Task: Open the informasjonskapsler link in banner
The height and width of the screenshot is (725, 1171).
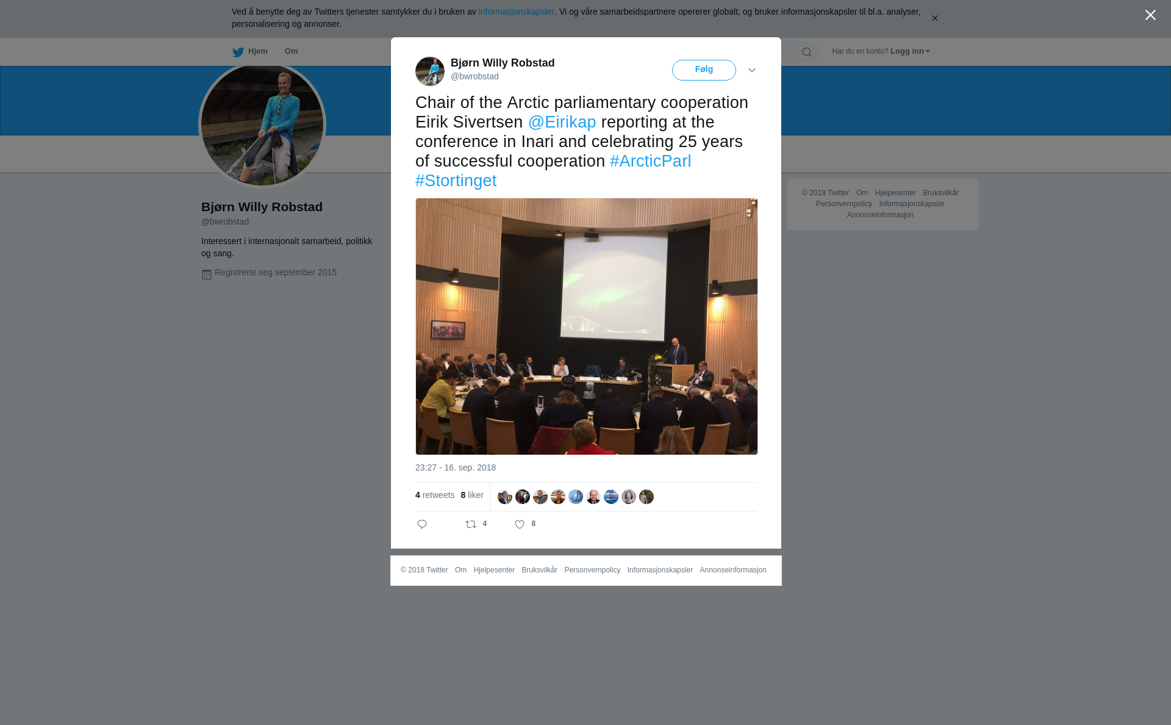Action: 516,12
